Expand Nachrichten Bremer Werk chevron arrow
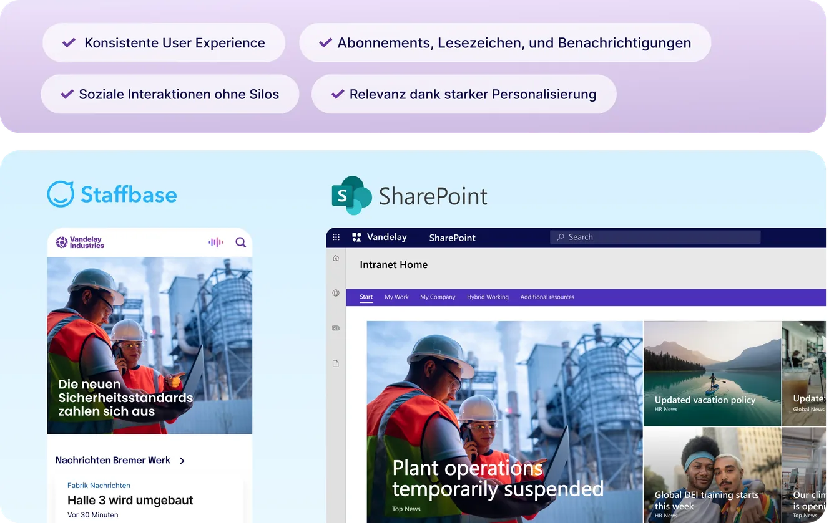829x523 pixels. pyautogui.click(x=182, y=461)
